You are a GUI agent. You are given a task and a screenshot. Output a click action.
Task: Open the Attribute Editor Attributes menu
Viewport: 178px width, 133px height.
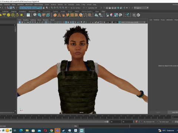coord(169,20)
